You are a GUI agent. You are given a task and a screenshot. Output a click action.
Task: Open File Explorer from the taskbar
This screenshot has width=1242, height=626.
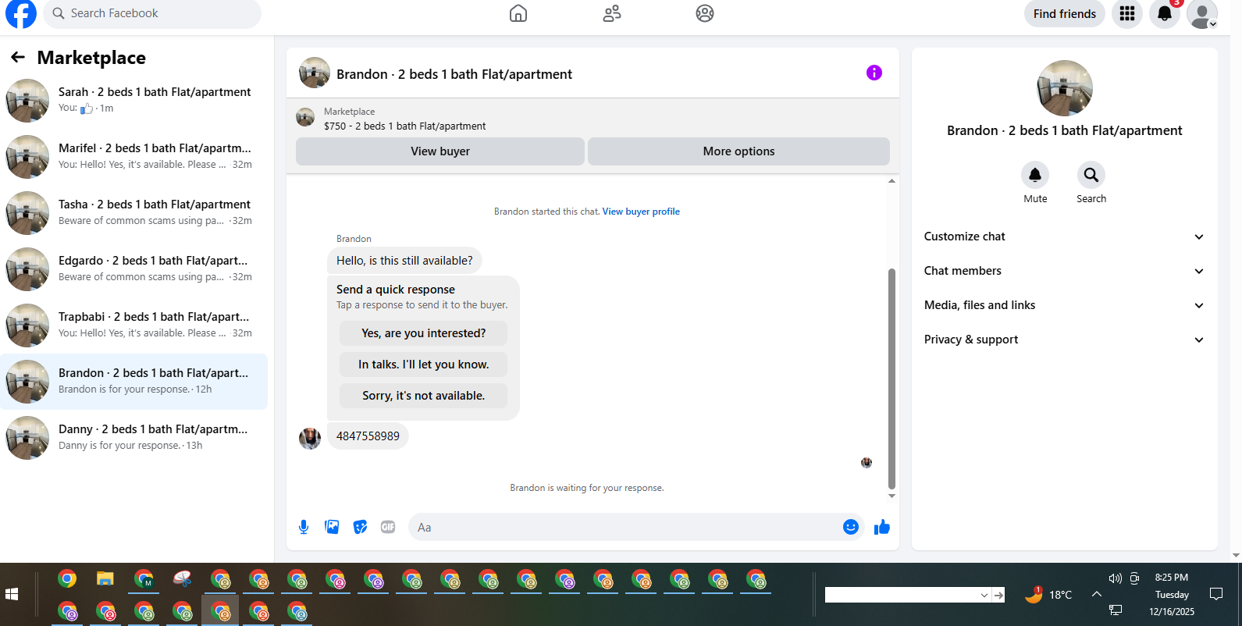tap(105, 579)
